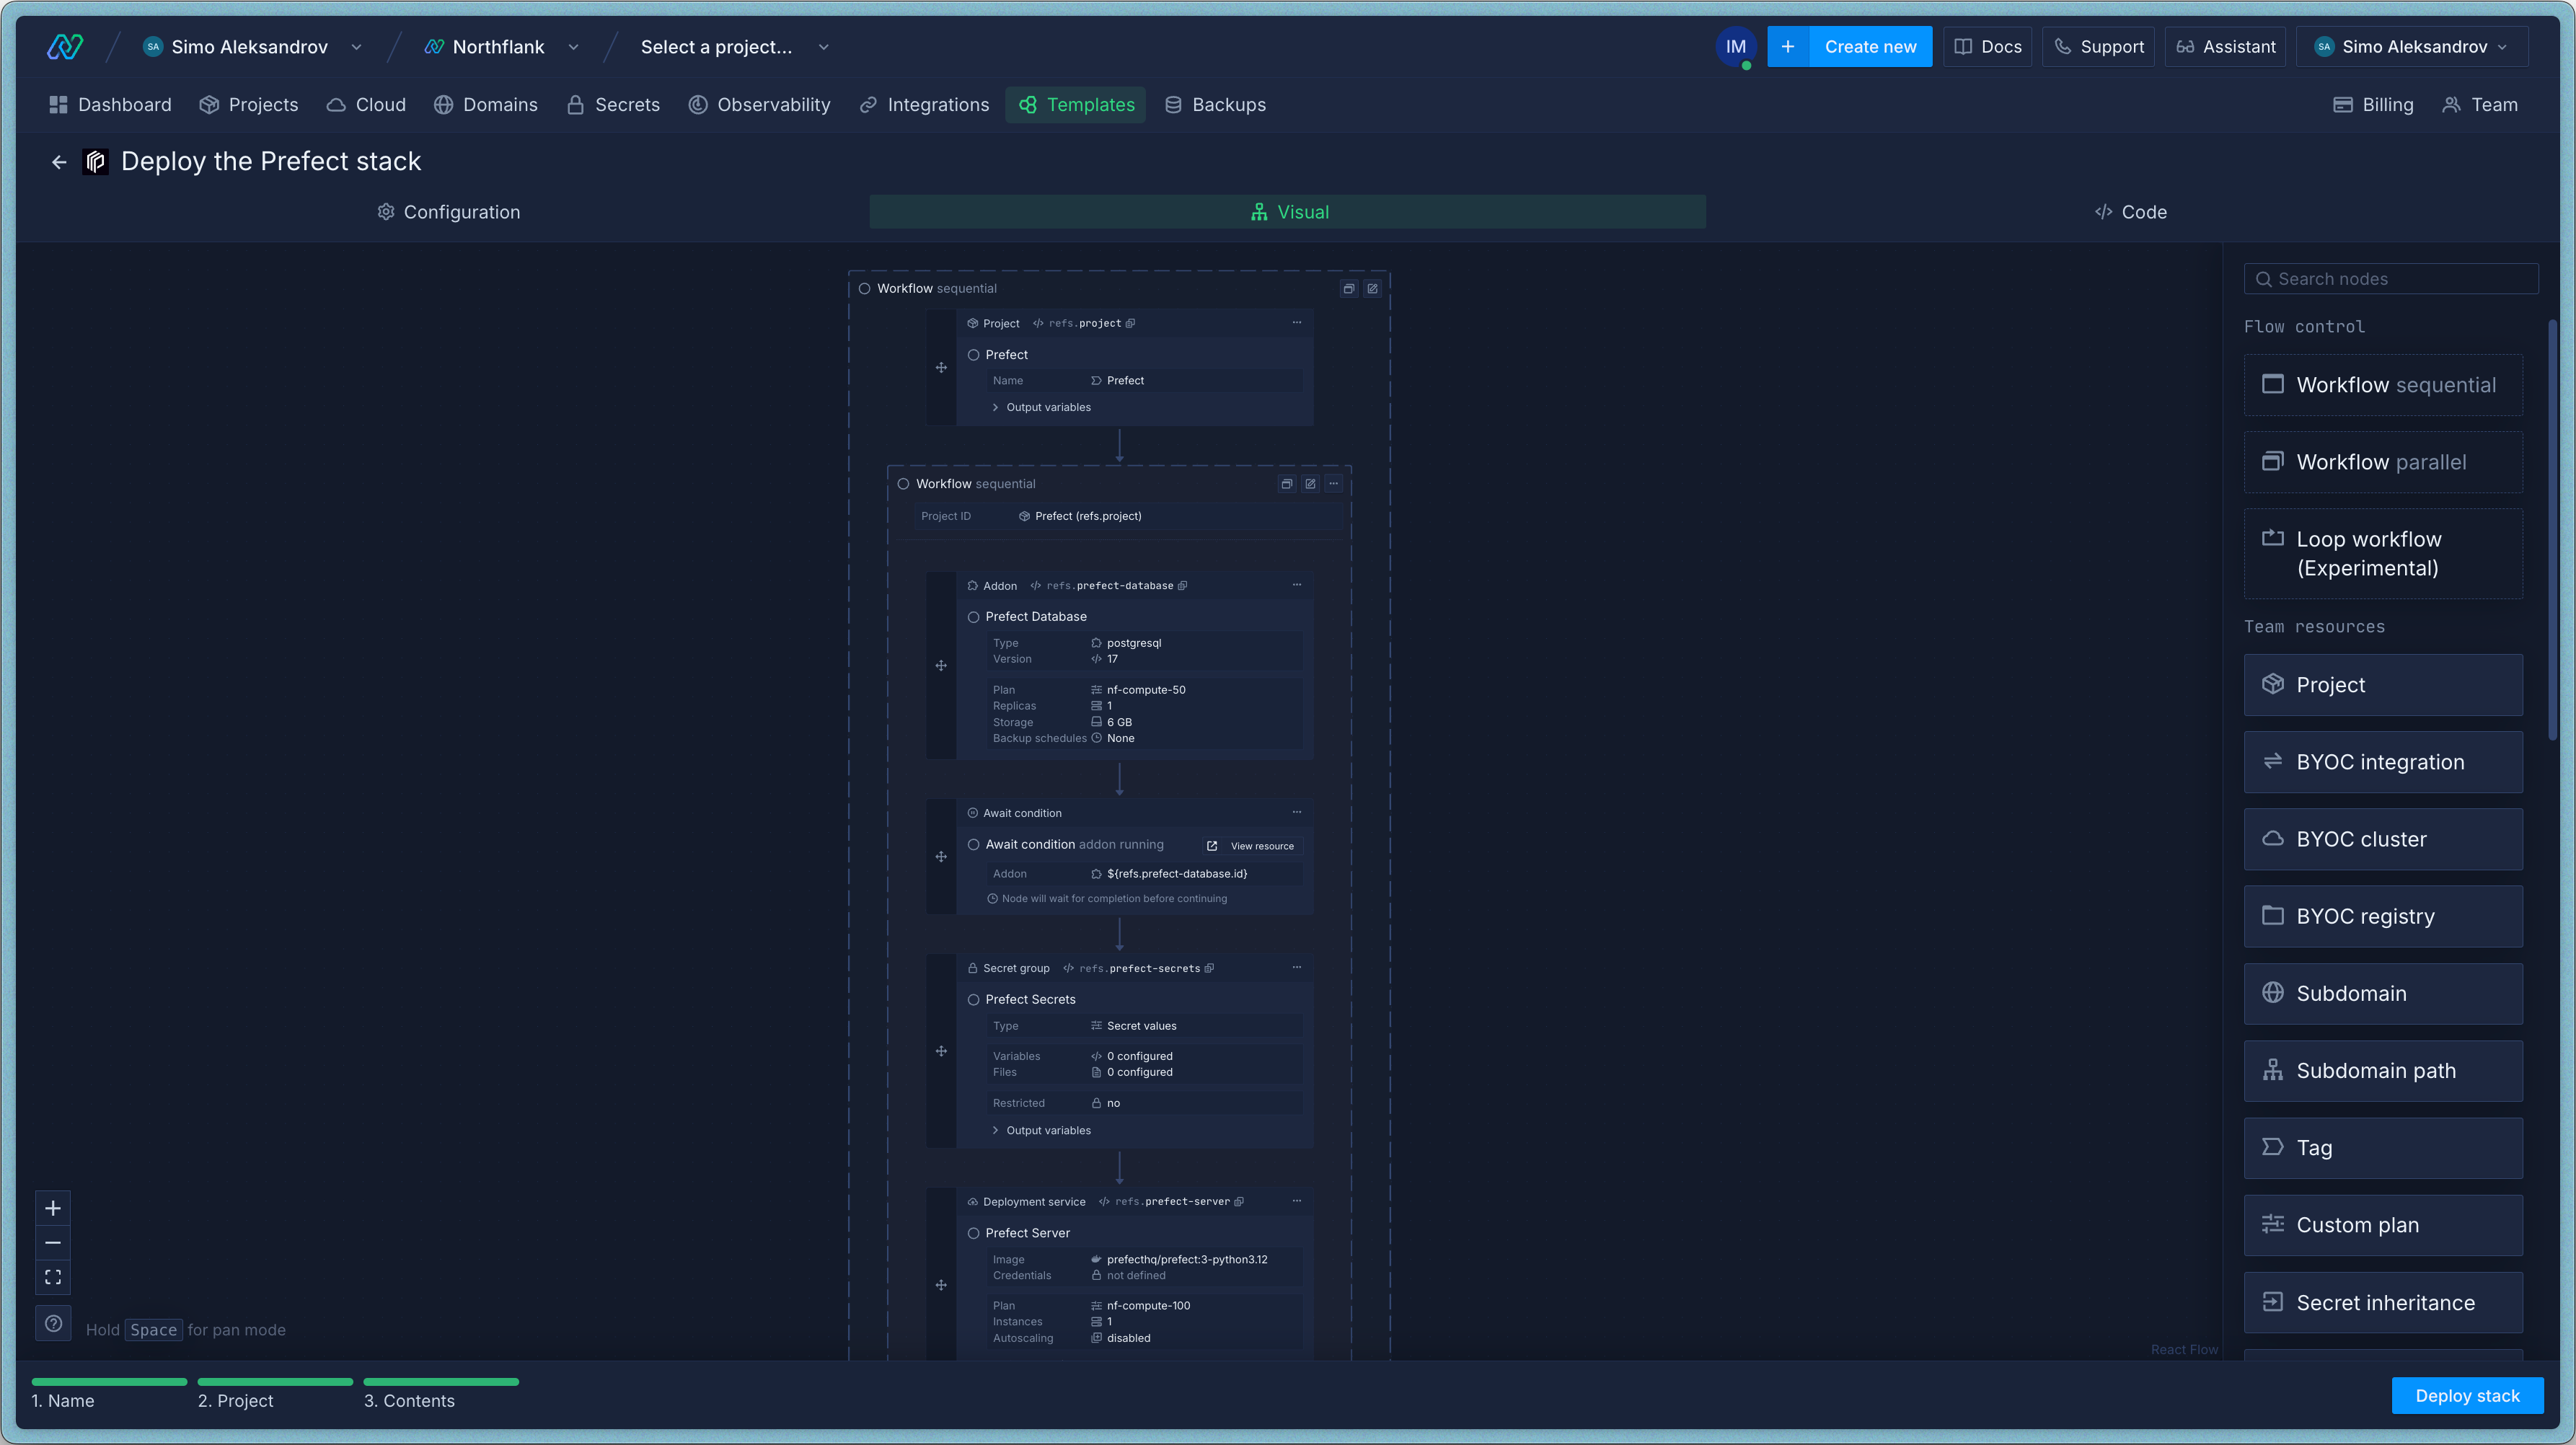Open the Observability menu item

point(760,105)
